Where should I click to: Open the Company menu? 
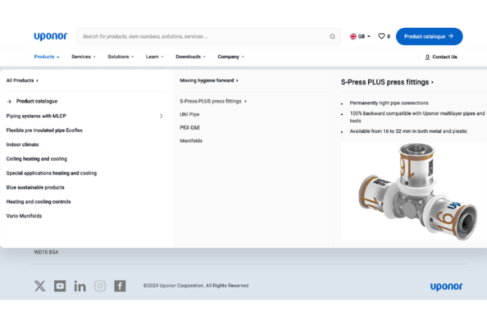(230, 57)
